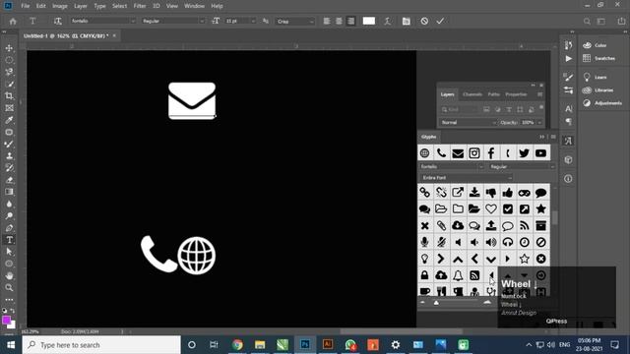Click the glyph size zoom slider
Viewport: 630px width, 354px height.
[436, 303]
